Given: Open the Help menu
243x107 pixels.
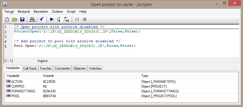Looking at the screenshot, I should coord(83,12).
